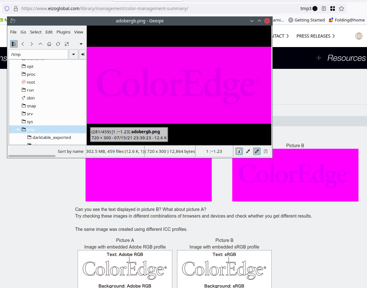Toggle reader view icon in browser URL bar
Screen dimensions: 367x288
click(x=324, y=9)
